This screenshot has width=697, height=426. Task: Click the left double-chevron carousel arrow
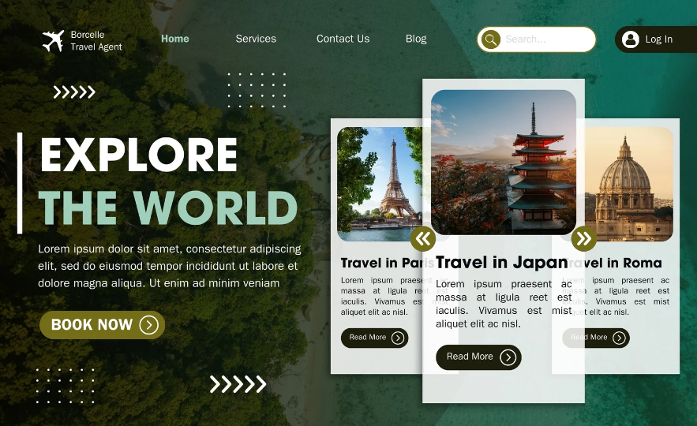(423, 238)
